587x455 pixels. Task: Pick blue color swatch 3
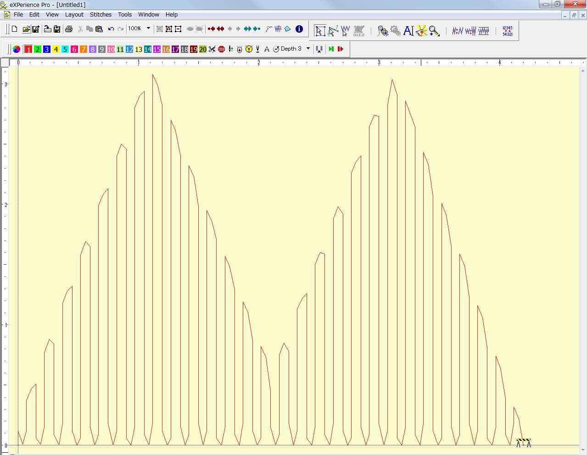coord(47,49)
